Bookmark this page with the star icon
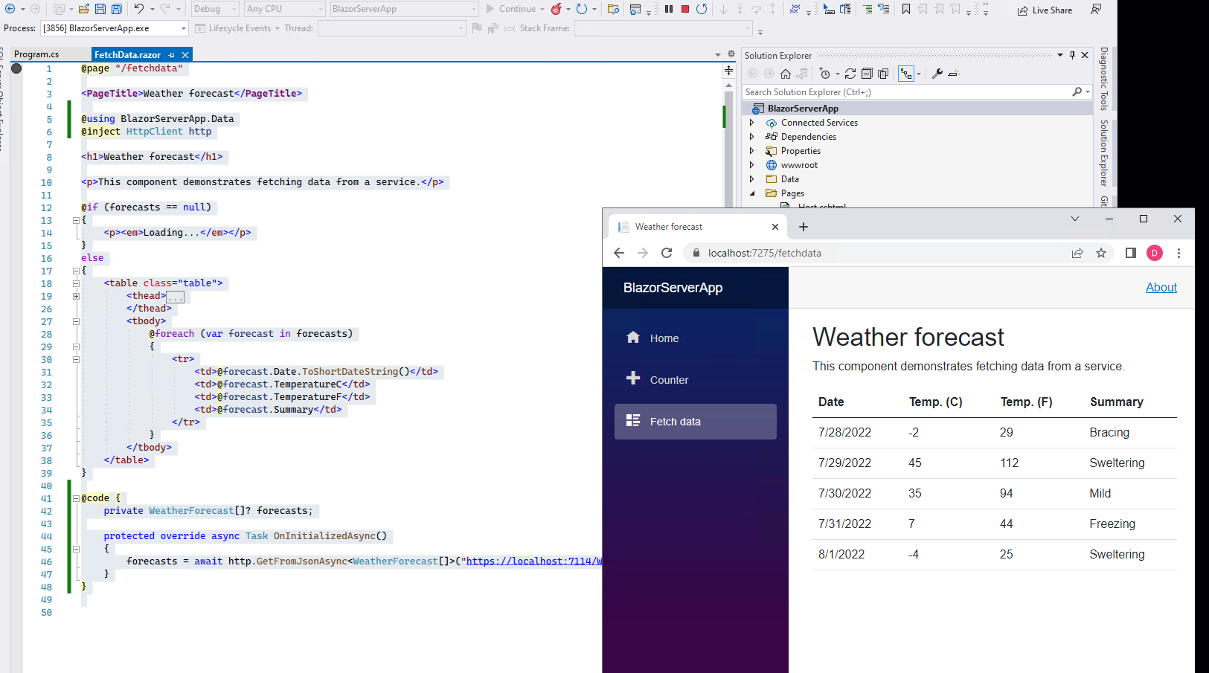1209x673 pixels. [1101, 253]
